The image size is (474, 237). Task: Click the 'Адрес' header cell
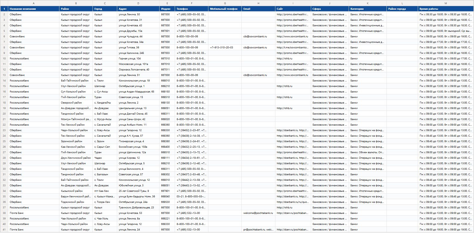coord(138,9)
